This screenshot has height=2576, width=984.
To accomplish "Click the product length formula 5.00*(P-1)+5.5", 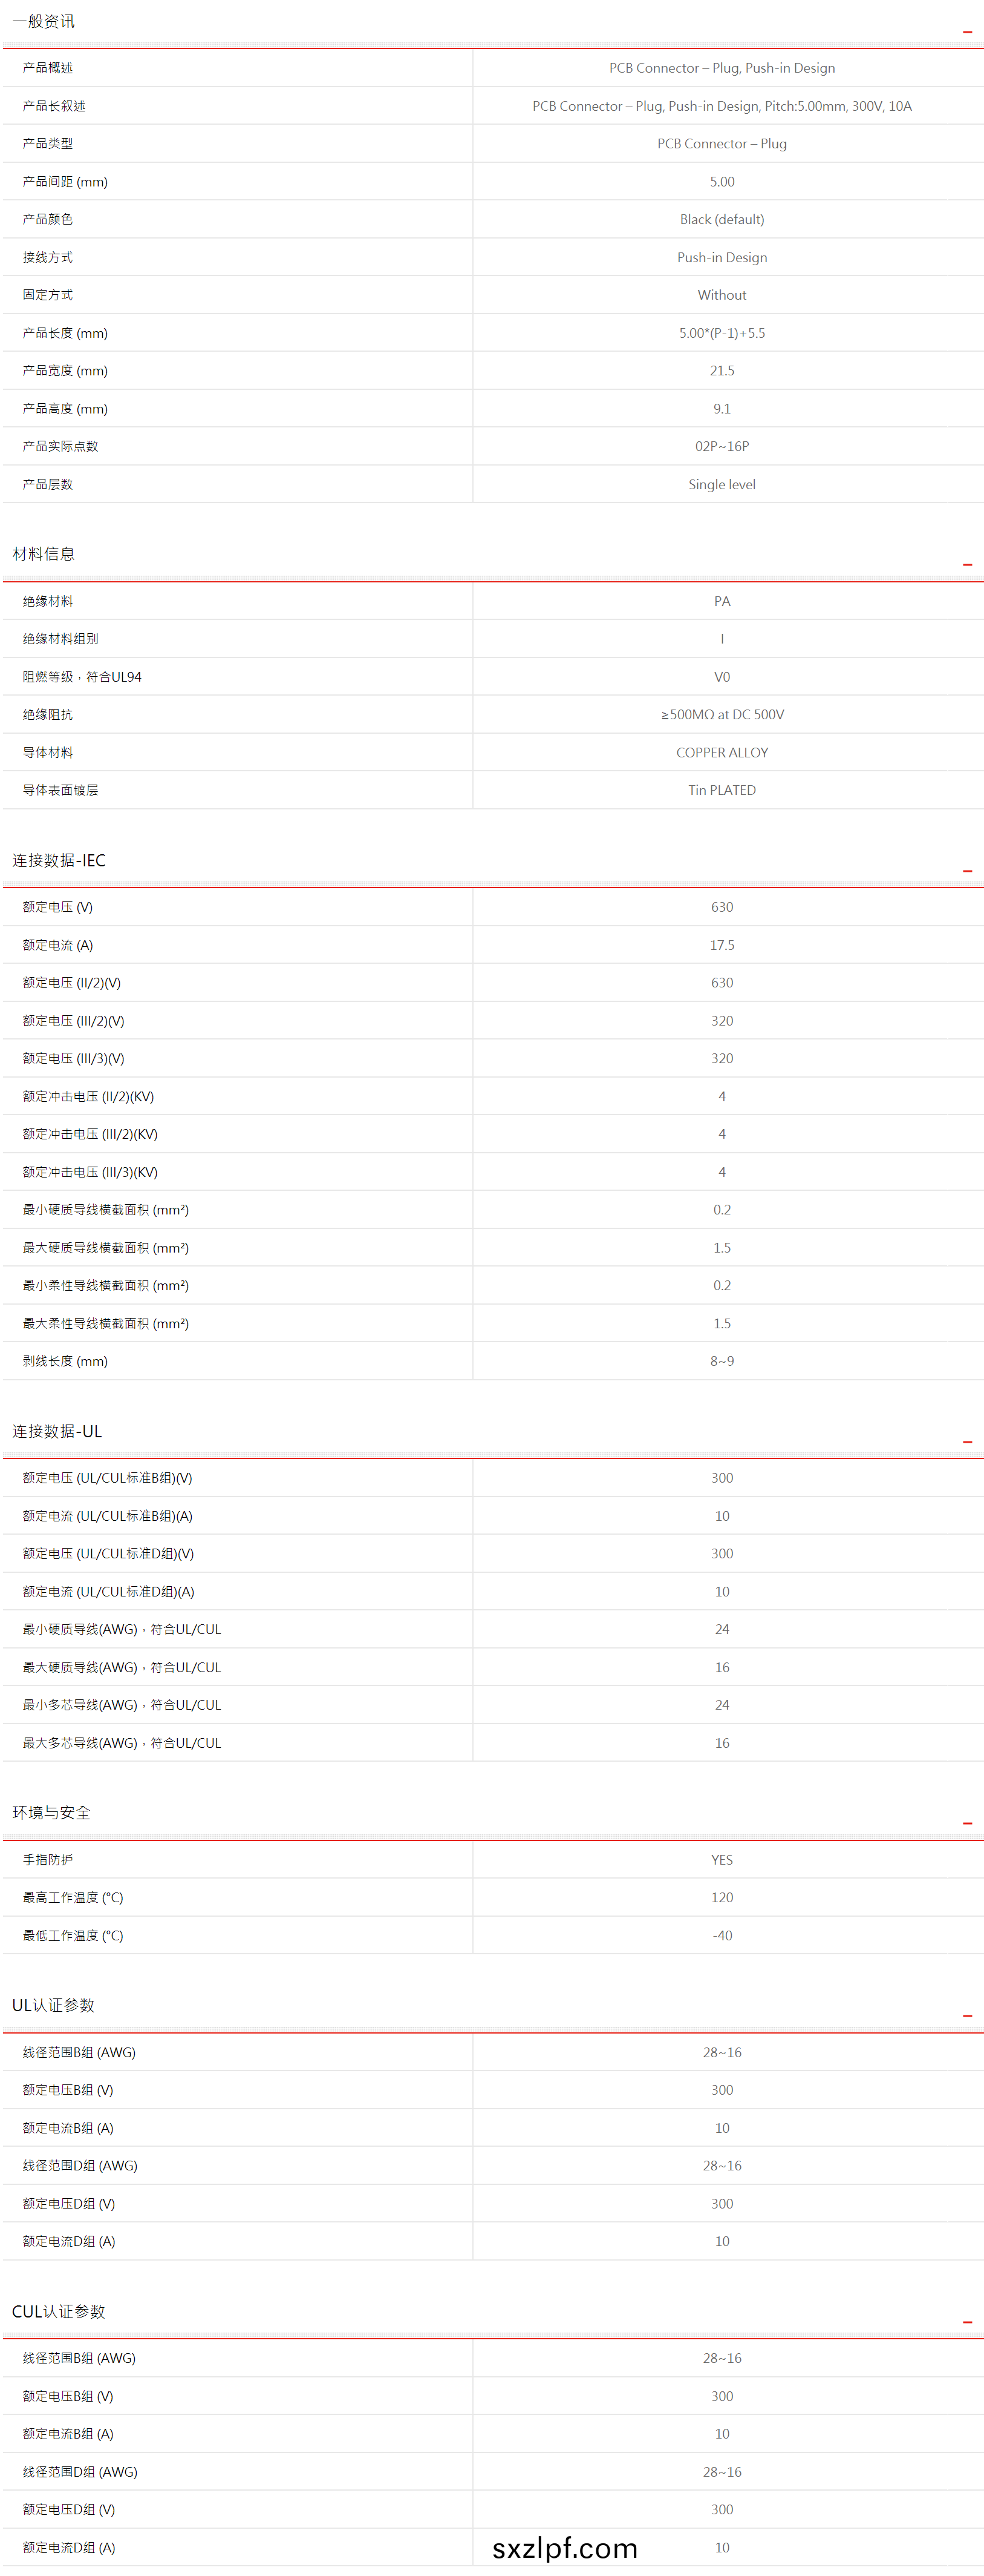I will click(x=722, y=333).
